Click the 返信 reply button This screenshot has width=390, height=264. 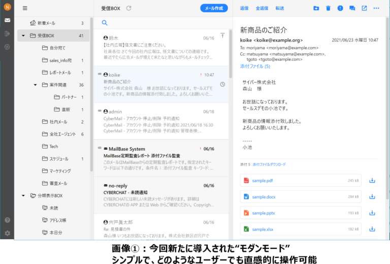point(244,8)
